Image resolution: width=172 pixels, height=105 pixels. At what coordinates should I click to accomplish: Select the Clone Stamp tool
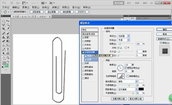click(4, 37)
